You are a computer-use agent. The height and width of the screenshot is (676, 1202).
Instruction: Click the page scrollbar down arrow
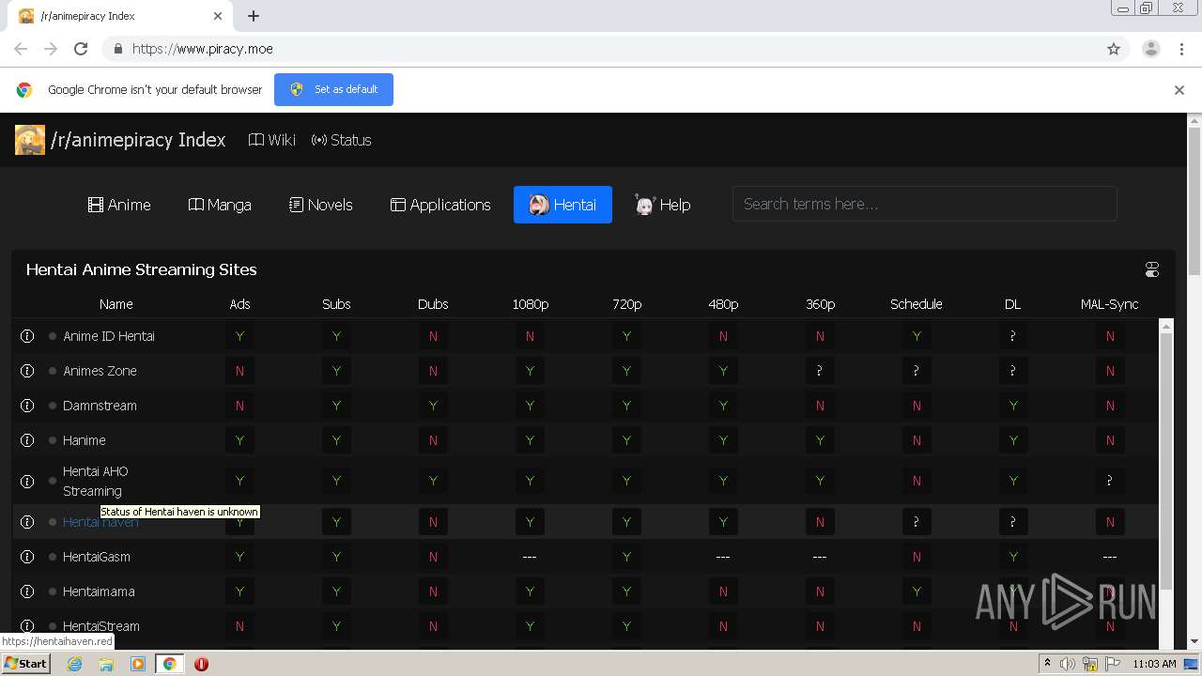(1194, 641)
